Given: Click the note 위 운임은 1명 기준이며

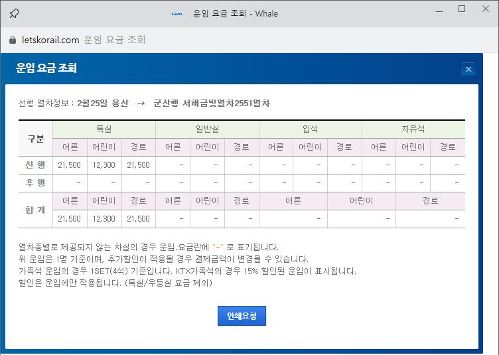Looking at the screenshot, I should coord(163,259).
